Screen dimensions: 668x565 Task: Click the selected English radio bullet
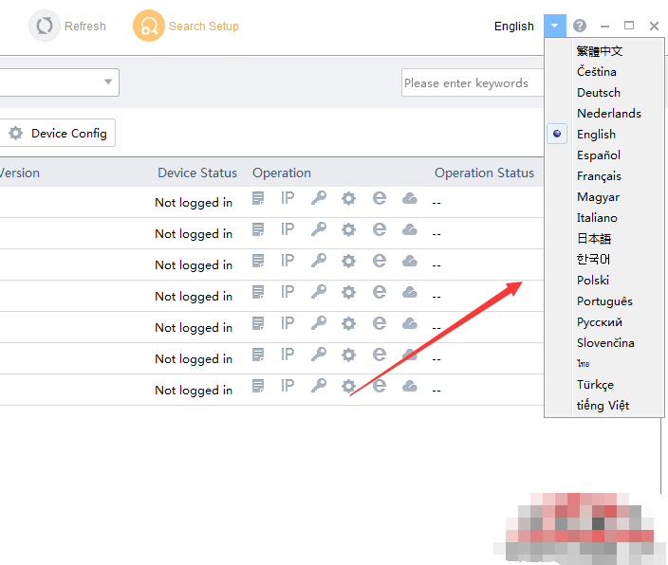tap(557, 134)
